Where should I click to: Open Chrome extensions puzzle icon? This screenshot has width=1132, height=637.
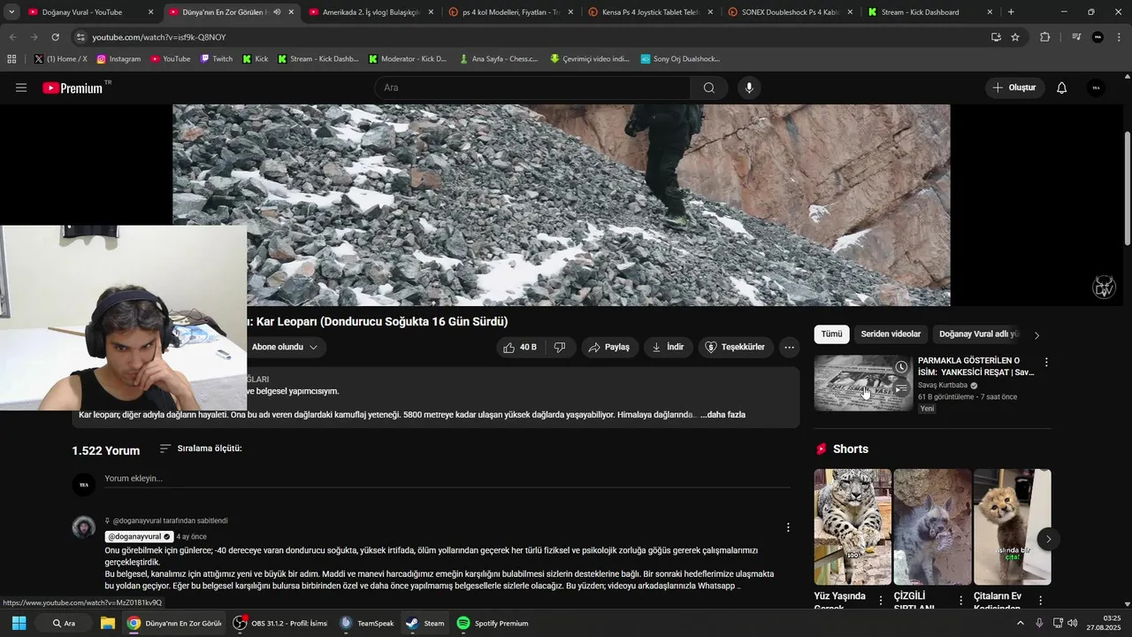1045,37
